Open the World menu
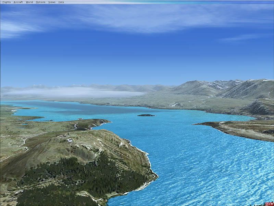Viewport: 274px width, 206px height. [29, 2]
